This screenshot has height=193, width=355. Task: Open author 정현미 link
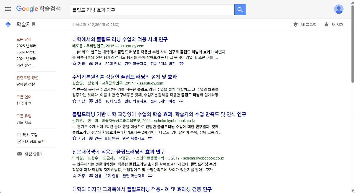pos(93,83)
